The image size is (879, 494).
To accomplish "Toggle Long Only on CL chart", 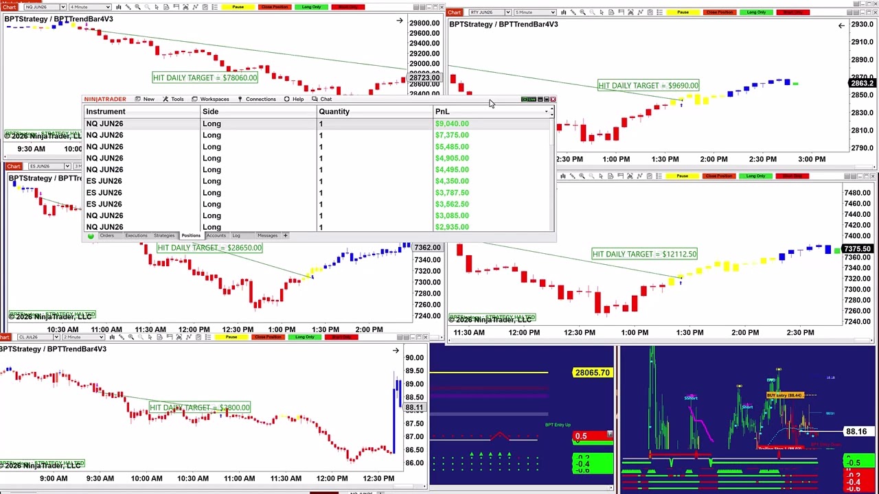I will click(x=304, y=337).
